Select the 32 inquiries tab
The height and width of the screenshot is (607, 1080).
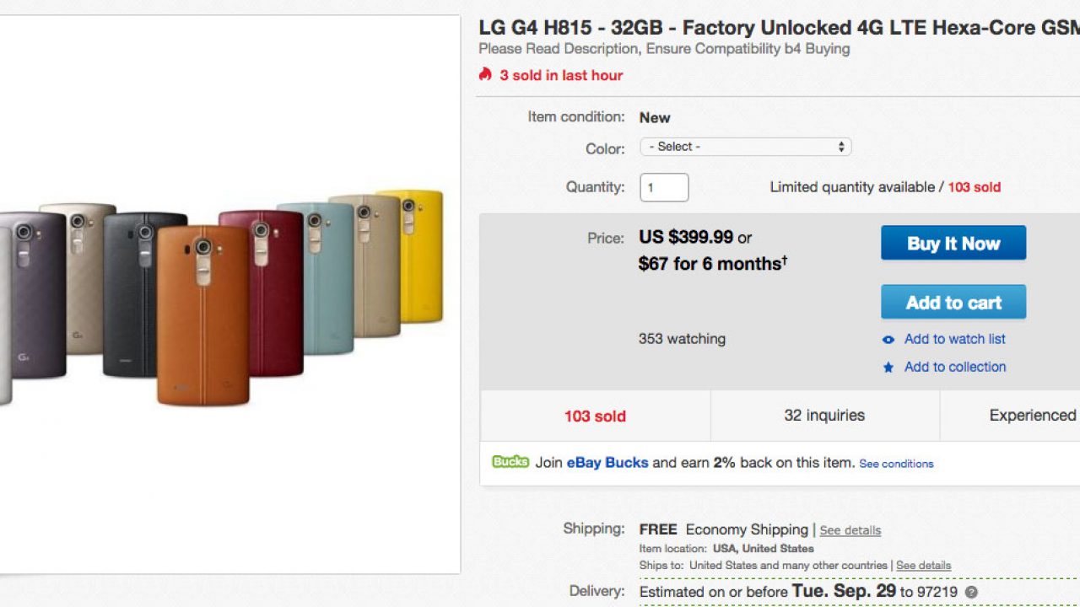pos(824,415)
